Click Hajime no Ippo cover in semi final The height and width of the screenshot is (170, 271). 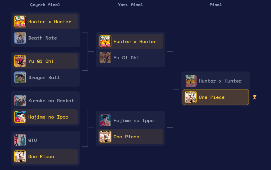(x=105, y=120)
